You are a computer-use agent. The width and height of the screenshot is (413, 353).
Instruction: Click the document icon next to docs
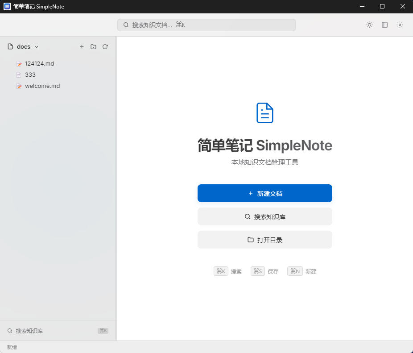click(10, 46)
